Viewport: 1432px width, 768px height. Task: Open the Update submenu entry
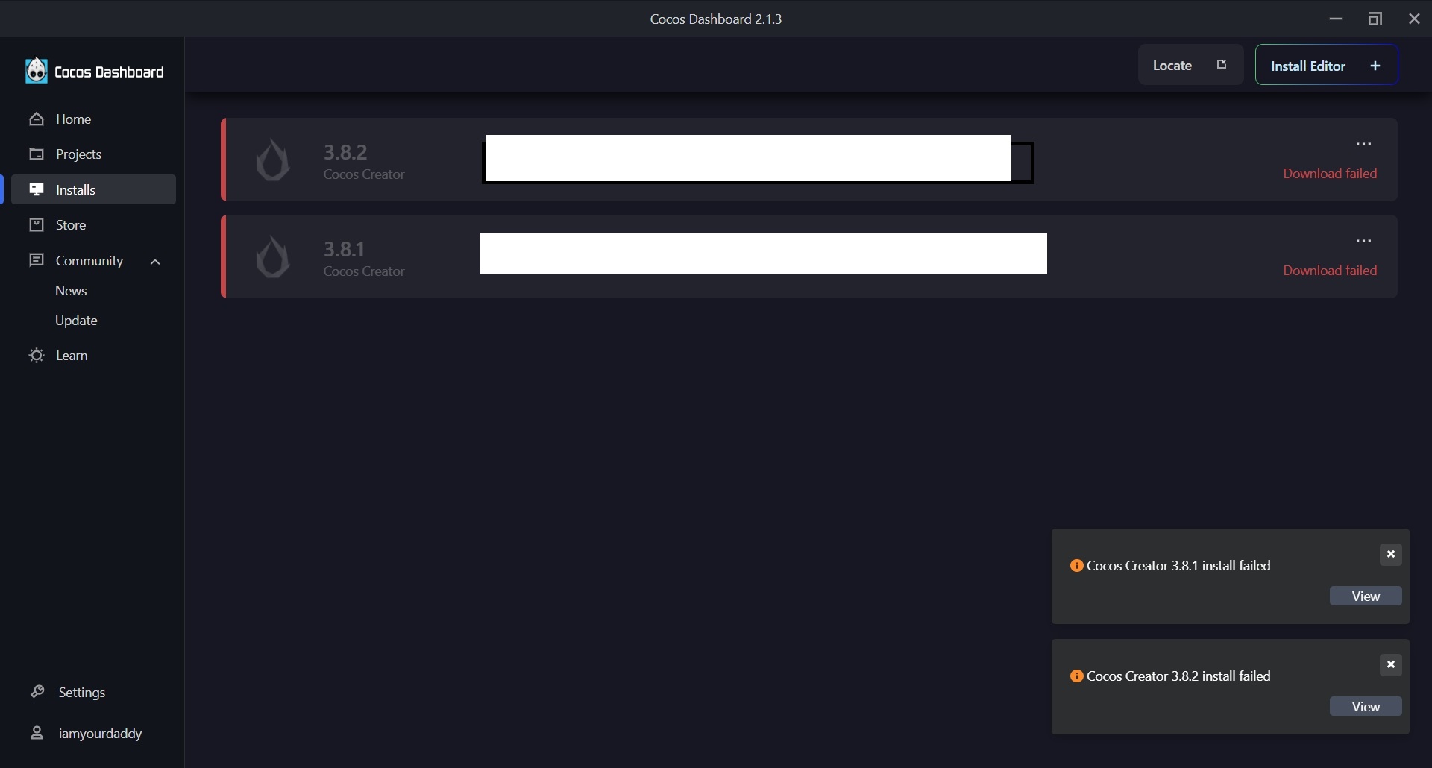point(76,321)
